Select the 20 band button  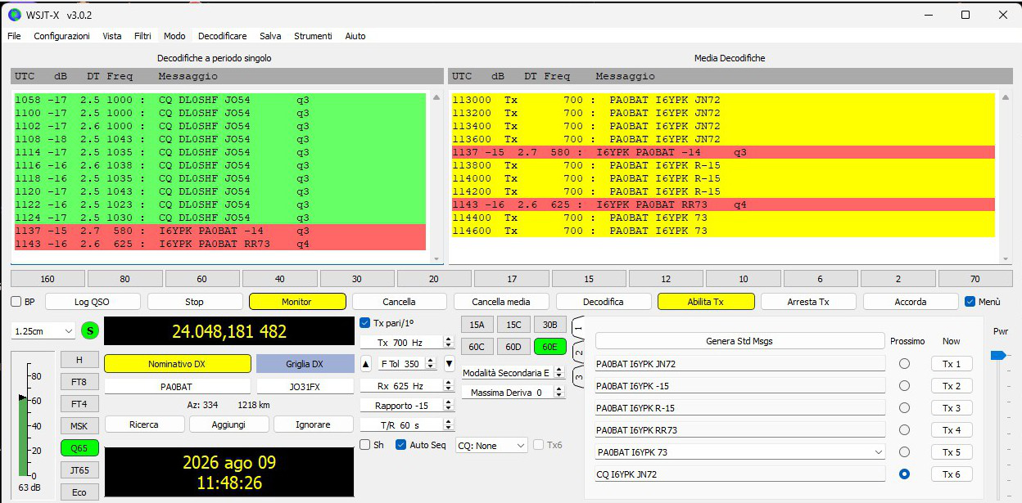point(434,279)
